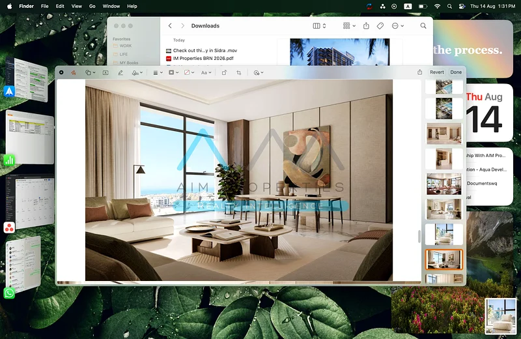Open WhatsApp from the Stage Manager strip
Screen dimensions: 521x339
click(9, 293)
